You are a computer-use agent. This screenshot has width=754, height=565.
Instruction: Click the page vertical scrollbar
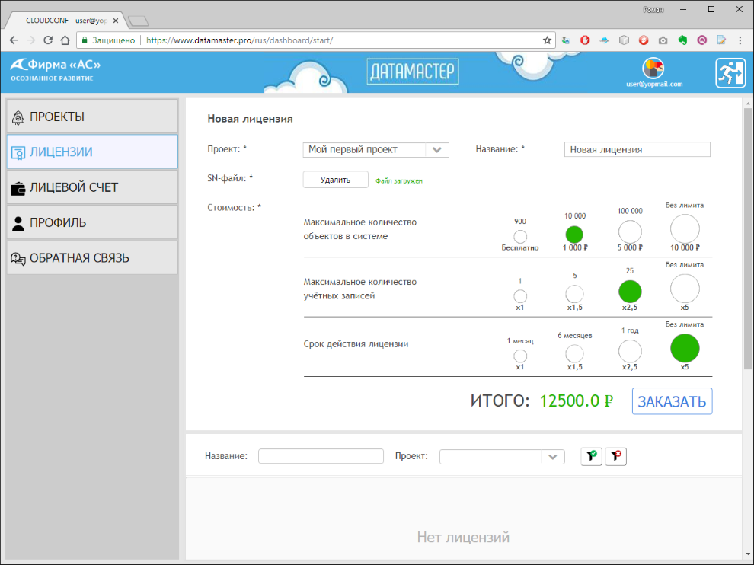(747, 239)
